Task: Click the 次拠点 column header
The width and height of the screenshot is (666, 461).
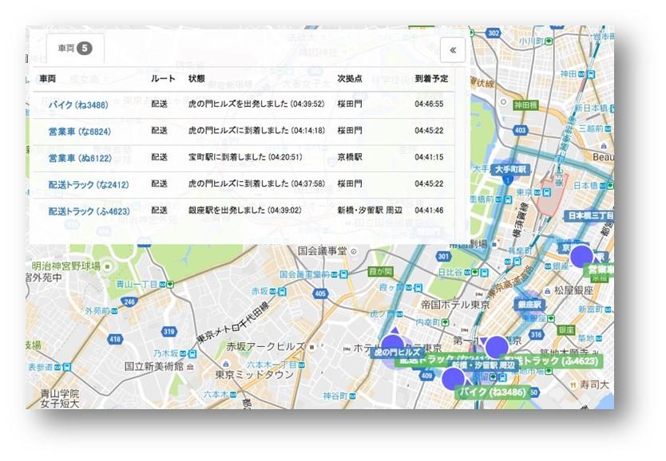Action: point(350,78)
